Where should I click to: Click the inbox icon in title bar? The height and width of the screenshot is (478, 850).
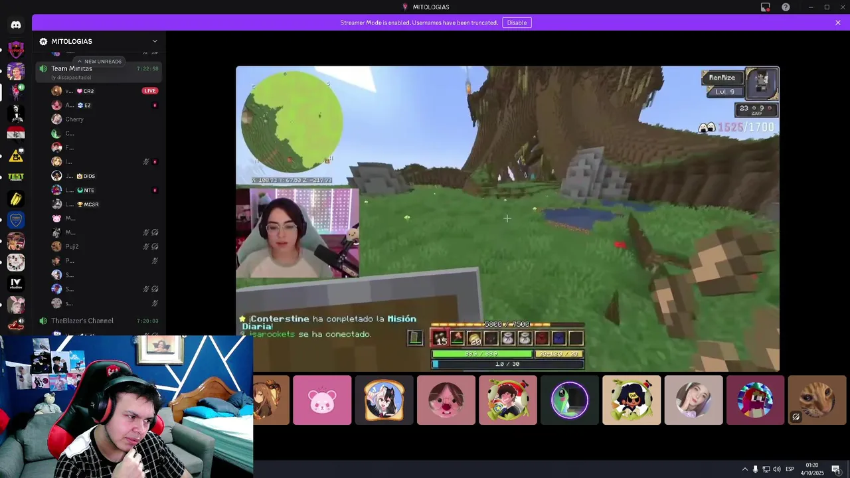point(766,7)
